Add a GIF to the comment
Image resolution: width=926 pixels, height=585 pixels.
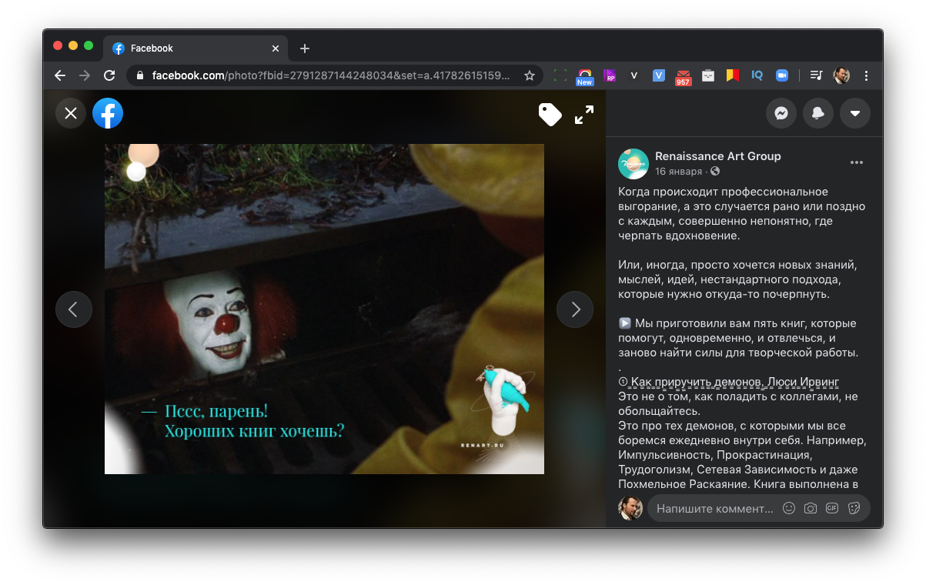(x=831, y=508)
